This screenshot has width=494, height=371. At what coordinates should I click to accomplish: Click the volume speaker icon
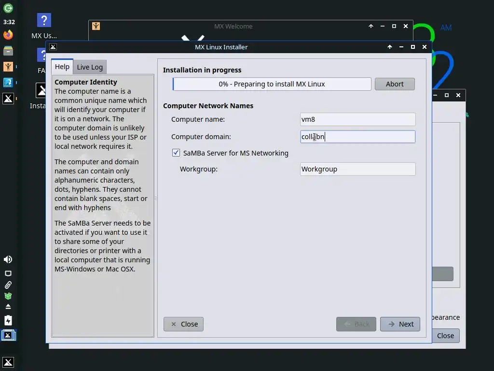point(8,259)
